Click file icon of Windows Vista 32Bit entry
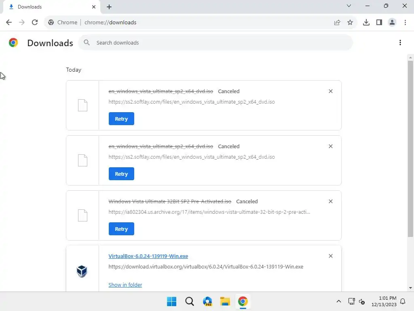 pyautogui.click(x=82, y=215)
